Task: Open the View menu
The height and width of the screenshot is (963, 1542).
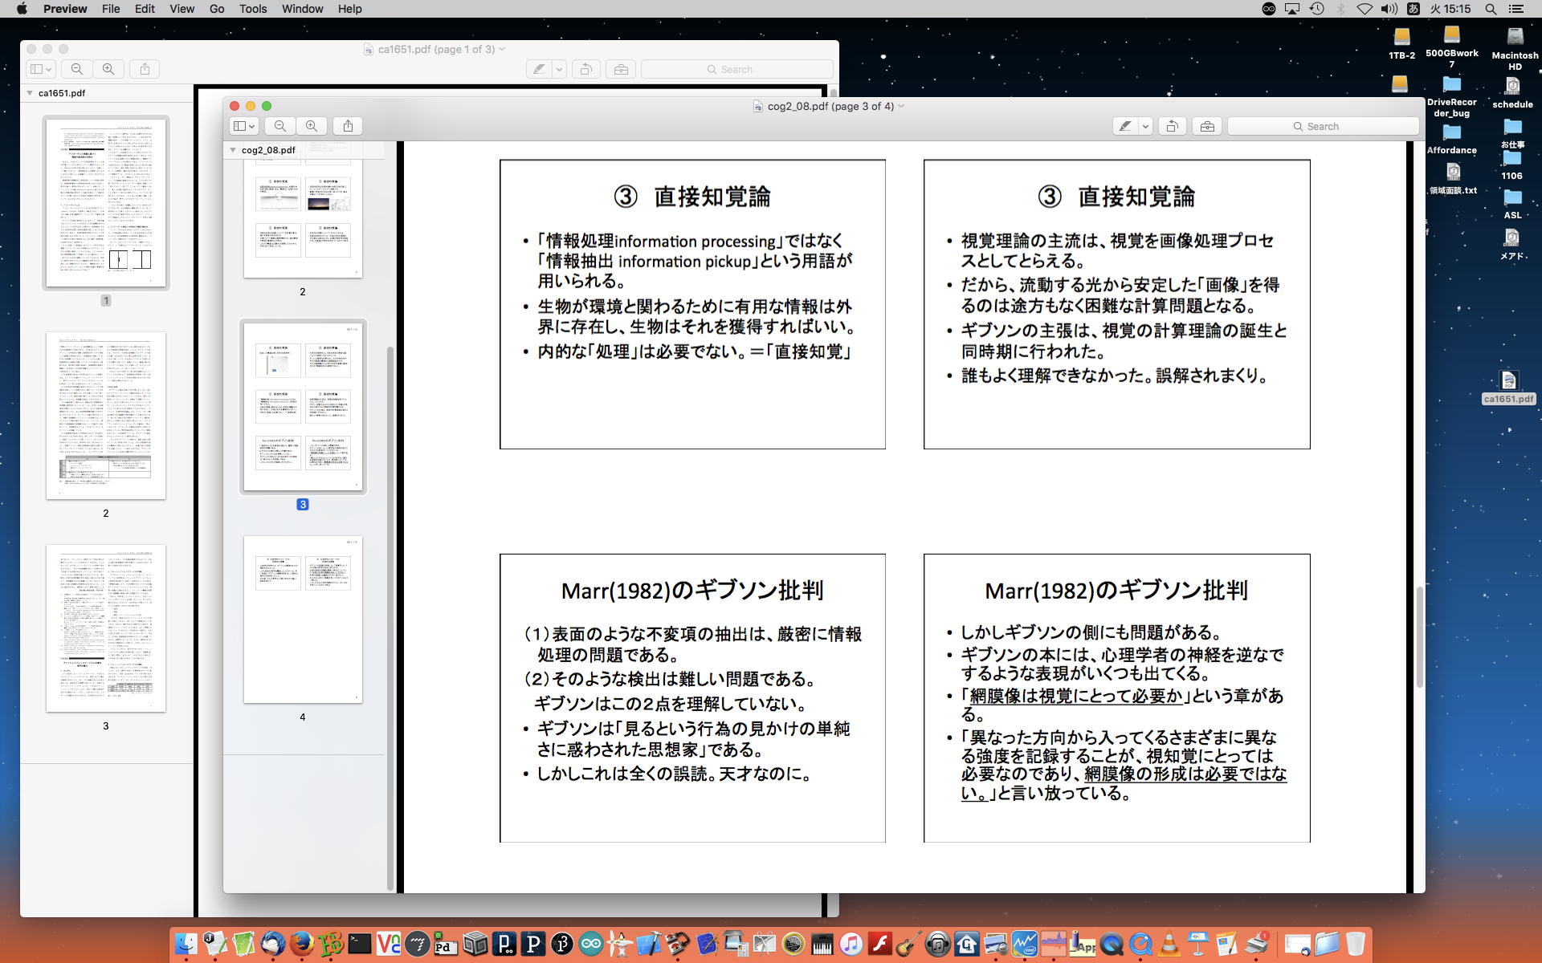Action: (x=182, y=9)
